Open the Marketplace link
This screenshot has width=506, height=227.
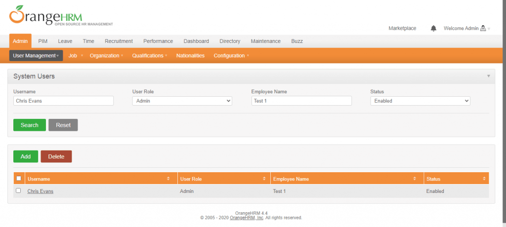pos(402,29)
